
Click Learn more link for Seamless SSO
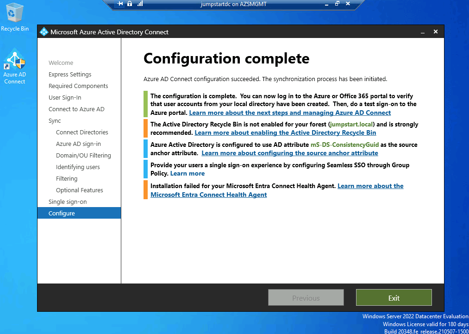coord(188,174)
